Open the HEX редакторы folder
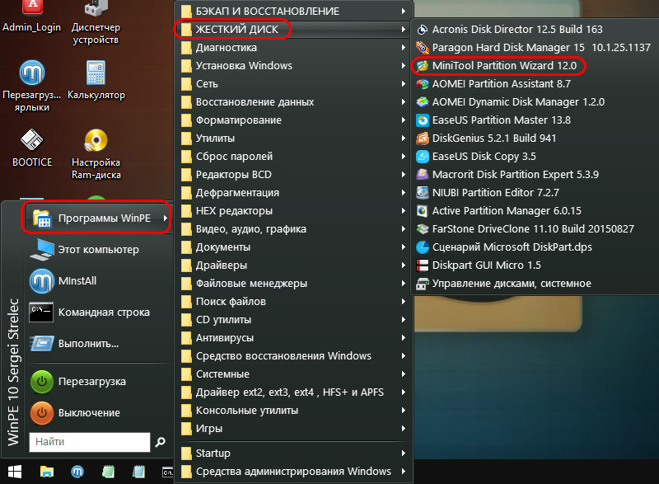This screenshot has width=659, height=484. (x=294, y=211)
